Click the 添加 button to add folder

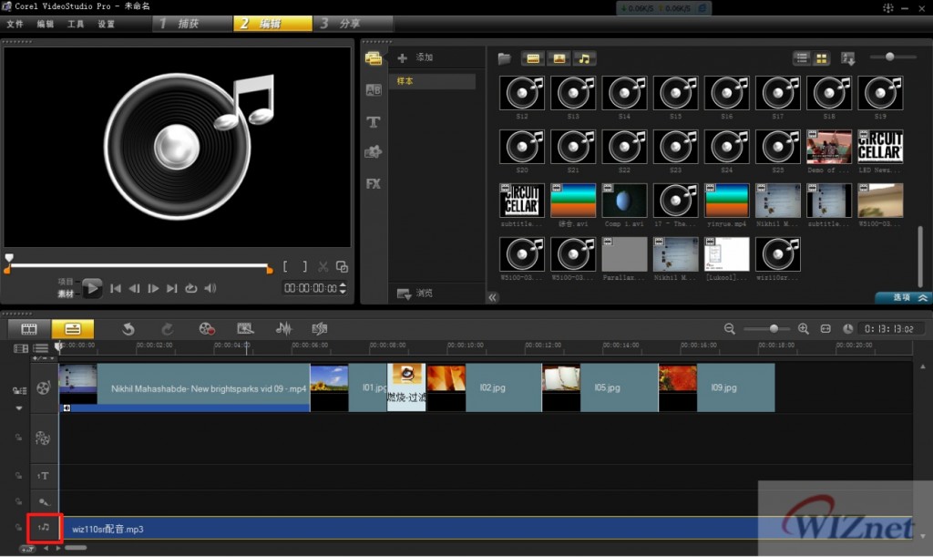(415, 57)
